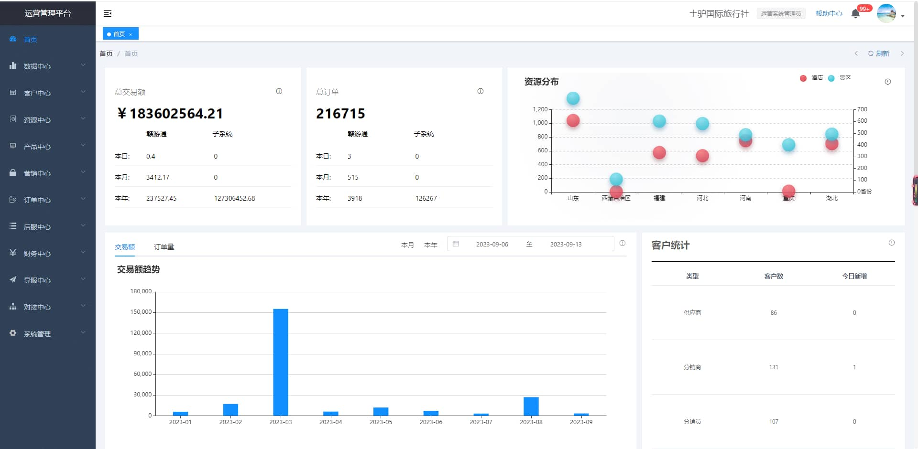Toggle the blue 景区 legend swatch
This screenshot has height=449, width=918.
coord(831,78)
